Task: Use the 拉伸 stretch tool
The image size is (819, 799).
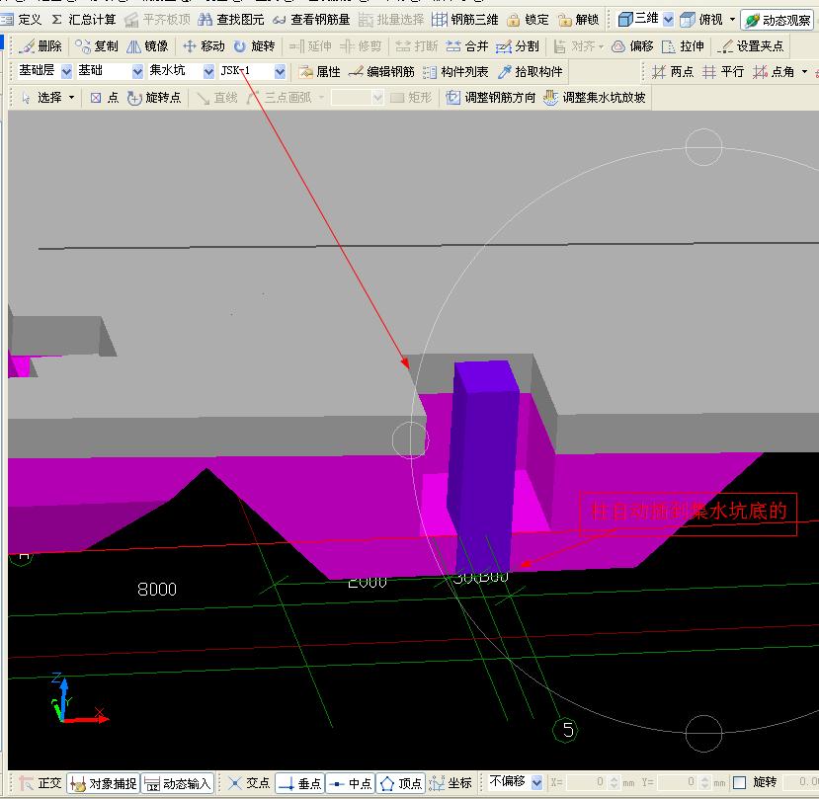Action: pos(683,46)
